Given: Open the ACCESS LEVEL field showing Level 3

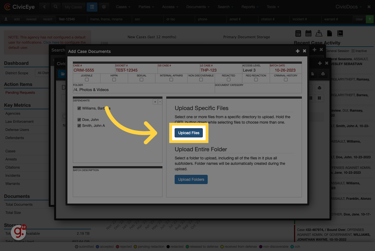Looking at the screenshot, I should click(256, 69).
